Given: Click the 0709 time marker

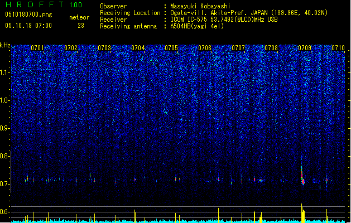Looking at the screenshot, I should (305, 48).
